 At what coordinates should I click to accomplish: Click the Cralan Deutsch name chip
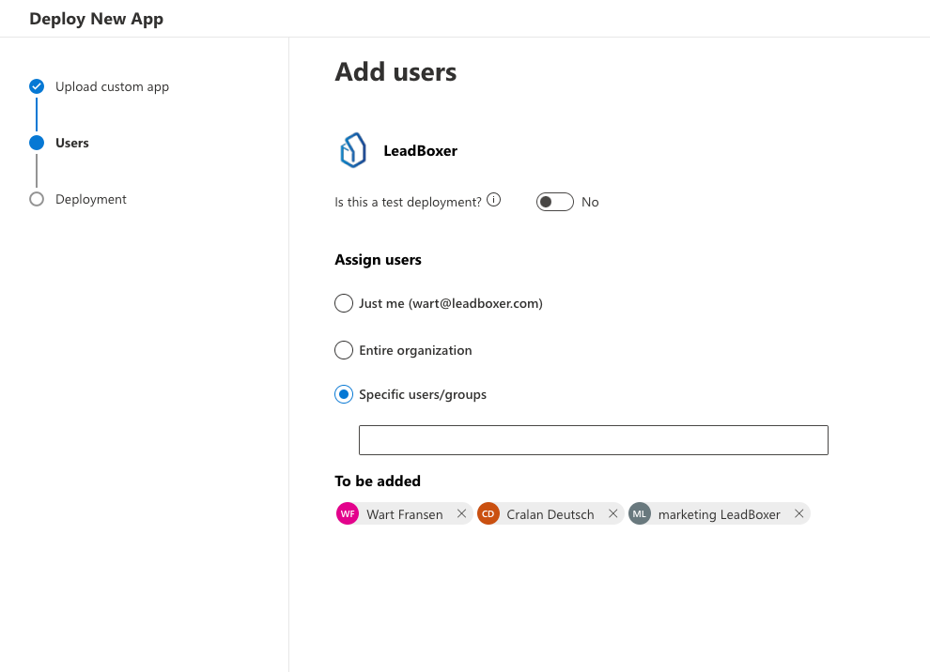[x=550, y=514]
